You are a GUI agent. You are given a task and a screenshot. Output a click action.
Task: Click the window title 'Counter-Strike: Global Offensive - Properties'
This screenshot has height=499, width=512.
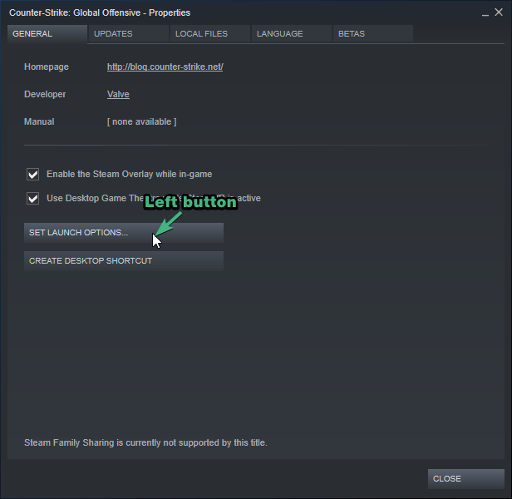pos(100,12)
